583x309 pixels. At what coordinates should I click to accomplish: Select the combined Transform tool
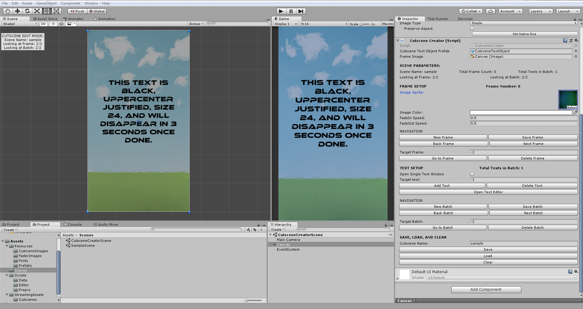[56, 11]
